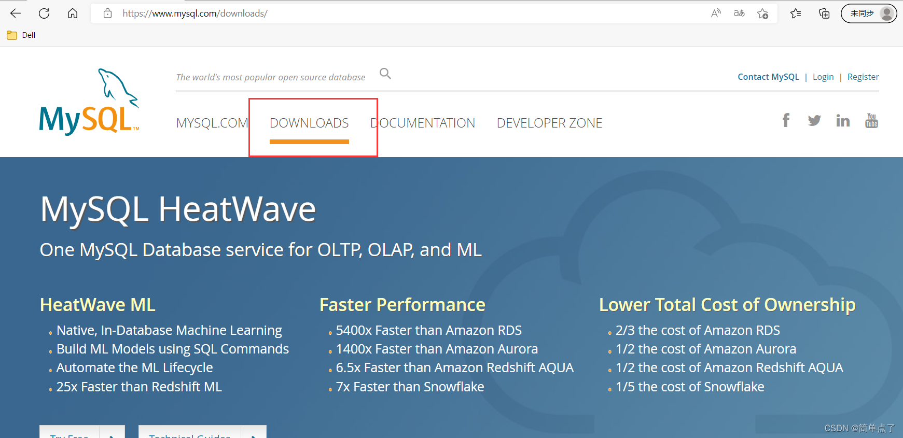Click the site search magnifier icon
The image size is (903, 438).
385,74
